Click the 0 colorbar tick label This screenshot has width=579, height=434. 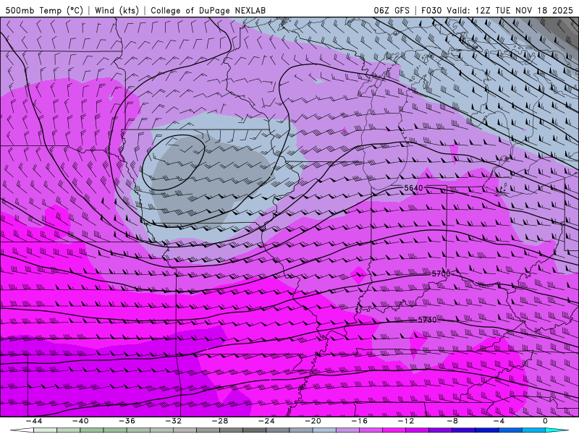tap(545, 421)
